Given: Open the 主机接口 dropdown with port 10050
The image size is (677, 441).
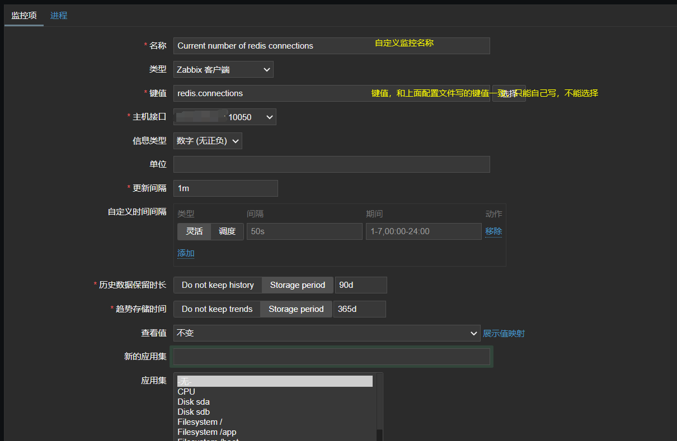Looking at the screenshot, I should (x=224, y=117).
